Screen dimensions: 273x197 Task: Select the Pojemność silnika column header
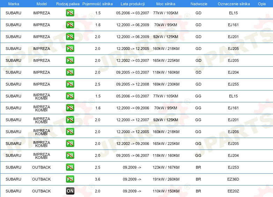(x=97, y=3)
